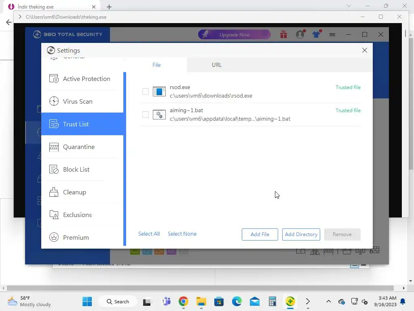The image size is (414, 311).
Task: Switch to the File tab
Action: point(156,65)
